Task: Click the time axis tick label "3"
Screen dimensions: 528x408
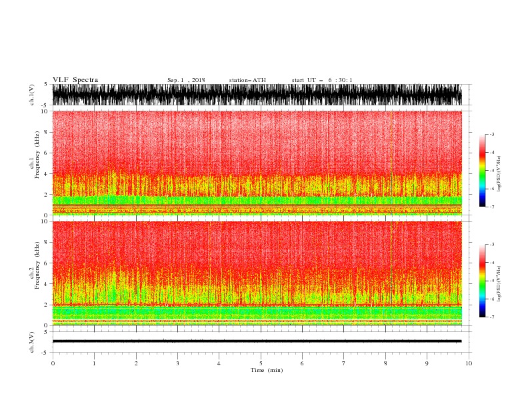Action: tap(177, 363)
